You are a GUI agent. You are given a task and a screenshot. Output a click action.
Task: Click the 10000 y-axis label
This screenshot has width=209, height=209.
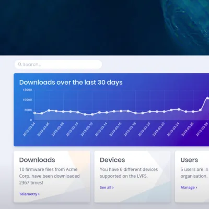tap(27, 100)
